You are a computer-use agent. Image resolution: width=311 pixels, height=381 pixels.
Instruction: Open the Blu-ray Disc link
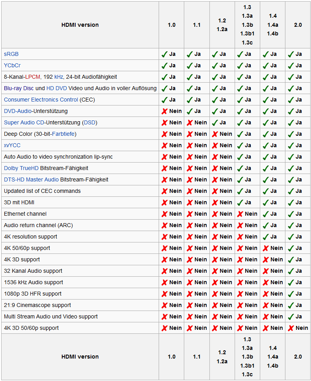pos(19,88)
